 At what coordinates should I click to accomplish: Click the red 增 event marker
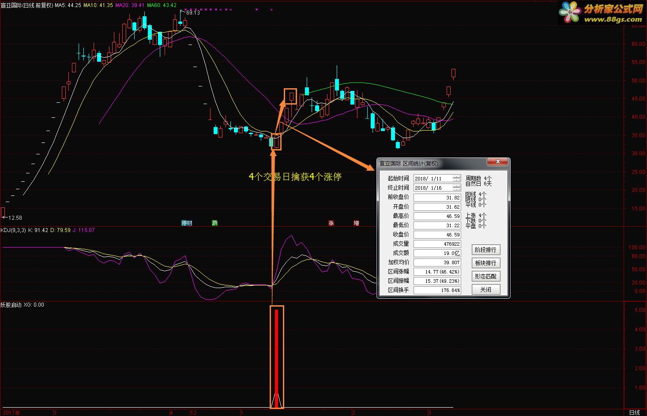(356, 223)
